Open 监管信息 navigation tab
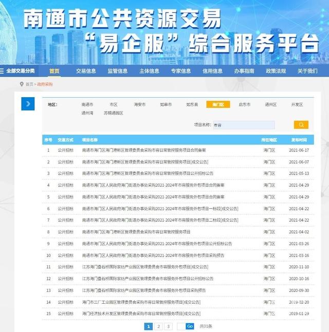This screenshot has width=329, height=332. coord(117,71)
